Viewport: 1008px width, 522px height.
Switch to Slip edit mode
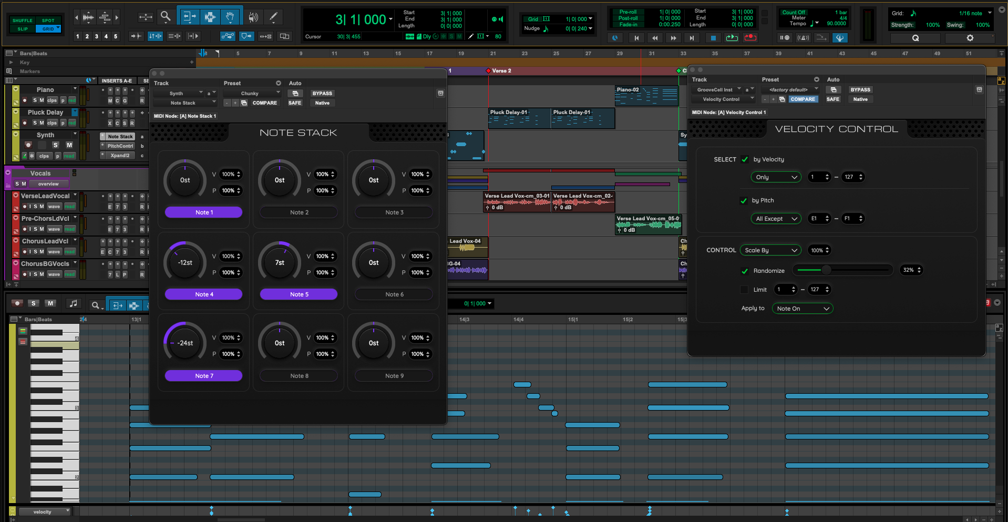pos(23,29)
